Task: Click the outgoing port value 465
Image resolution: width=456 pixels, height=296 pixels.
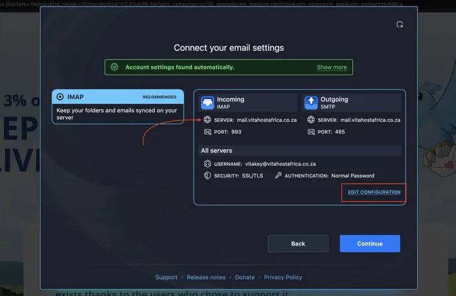Action: tap(339, 132)
